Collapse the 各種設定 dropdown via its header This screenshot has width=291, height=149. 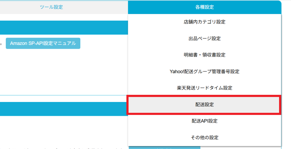click(204, 7)
